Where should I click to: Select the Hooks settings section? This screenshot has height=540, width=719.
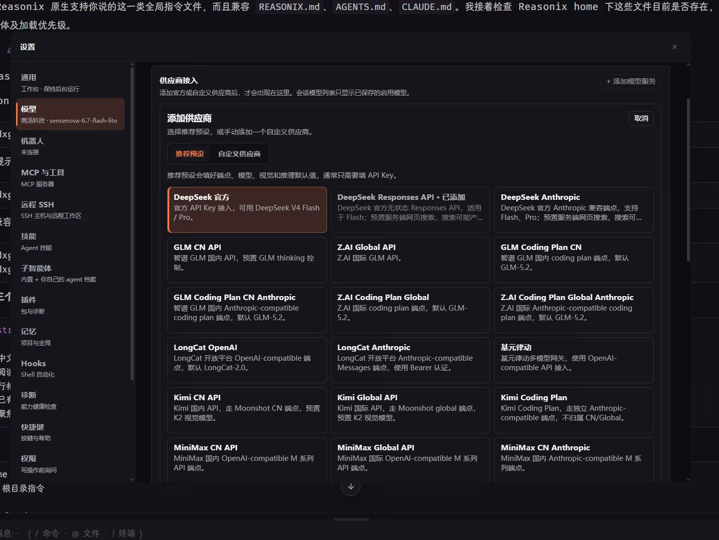click(x=70, y=369)
